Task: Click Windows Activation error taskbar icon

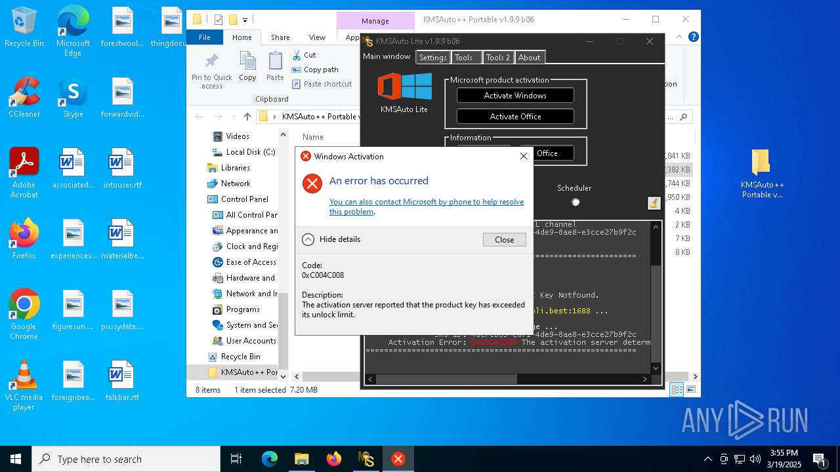Action: coord(398,459)
